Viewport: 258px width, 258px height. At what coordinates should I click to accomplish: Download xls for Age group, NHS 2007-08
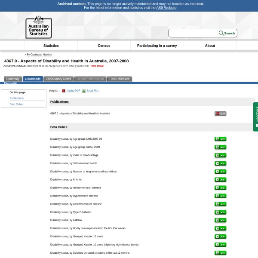220,139
